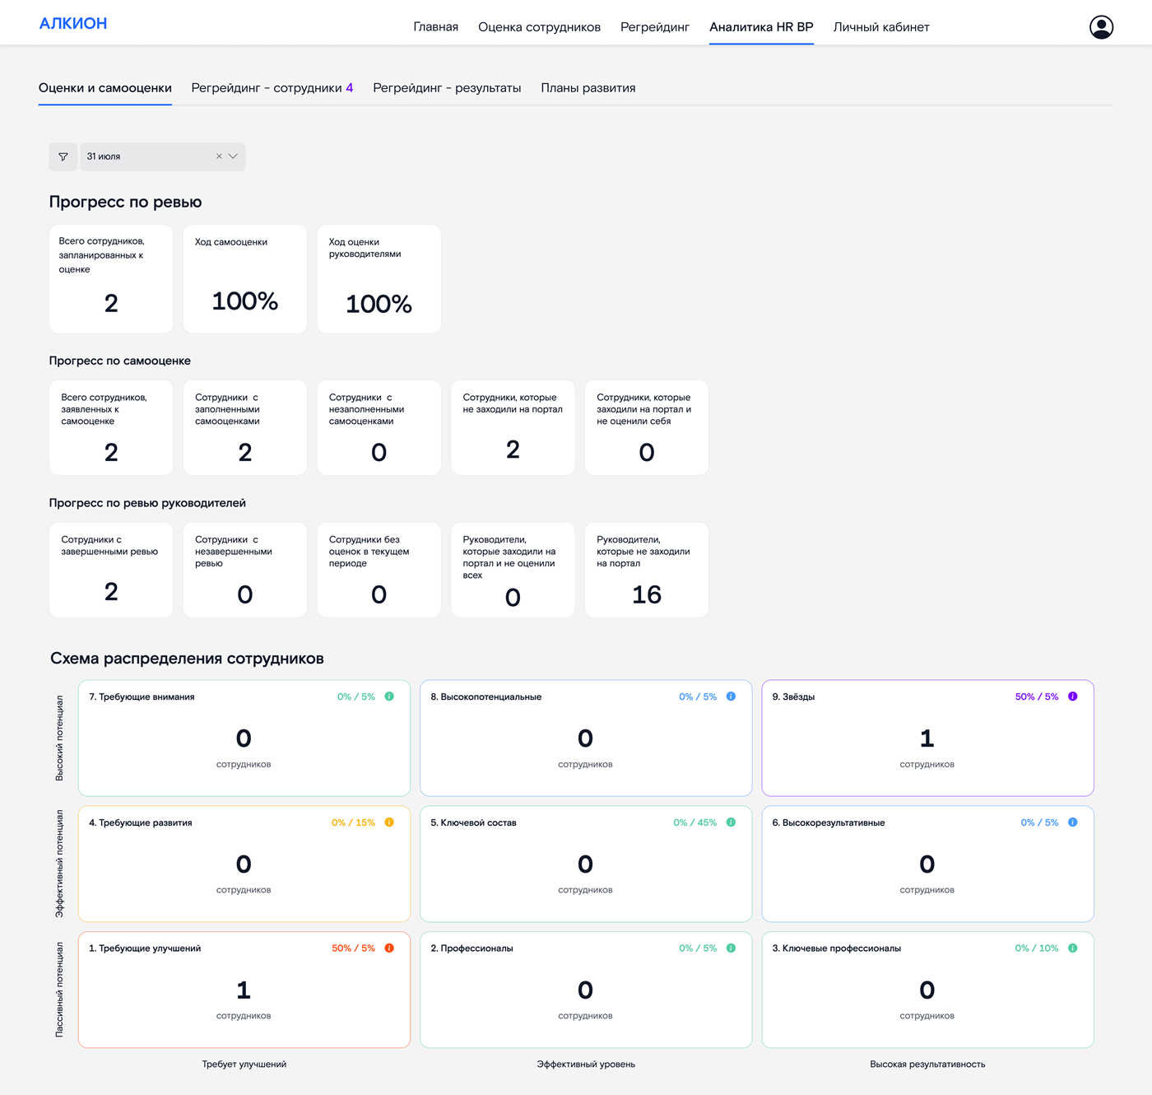Click info icon on Ключевые профессионалы card

1072,948
